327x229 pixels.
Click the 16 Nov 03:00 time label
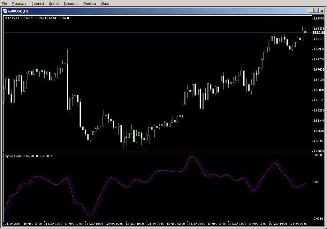point(237,224)
